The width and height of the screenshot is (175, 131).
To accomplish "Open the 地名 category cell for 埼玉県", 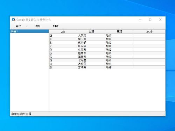I will (119, 39).
